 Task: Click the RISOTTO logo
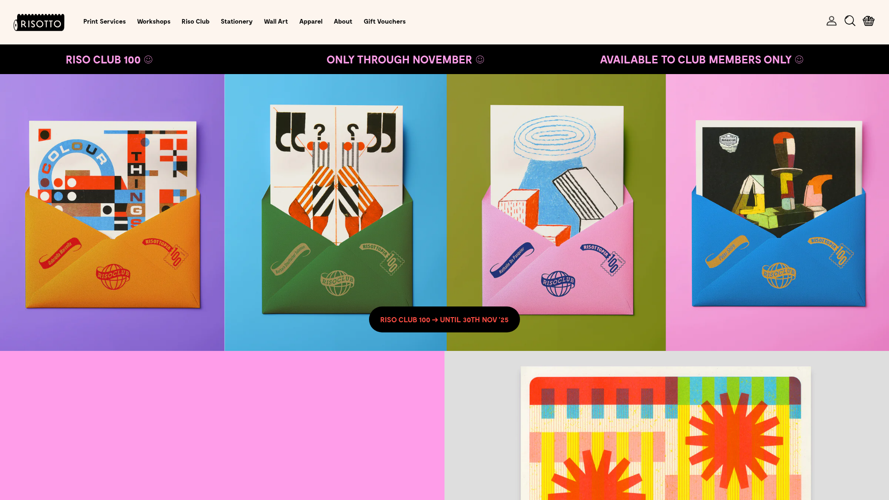click(39, 22)
